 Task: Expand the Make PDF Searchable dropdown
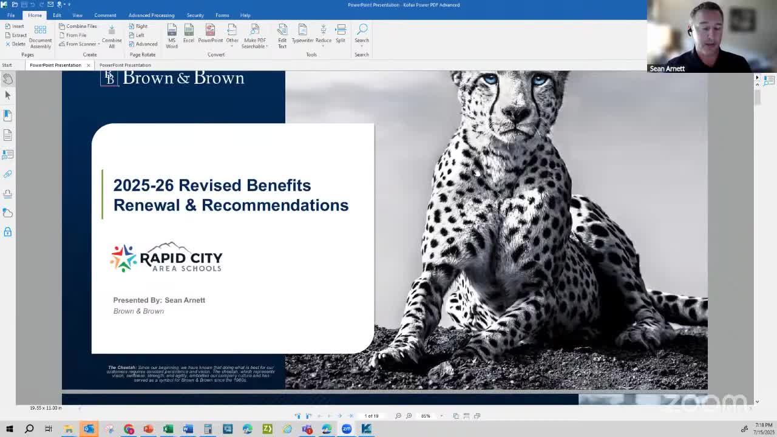tap(266, 47)
